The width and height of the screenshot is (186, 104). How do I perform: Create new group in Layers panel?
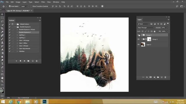158,77
